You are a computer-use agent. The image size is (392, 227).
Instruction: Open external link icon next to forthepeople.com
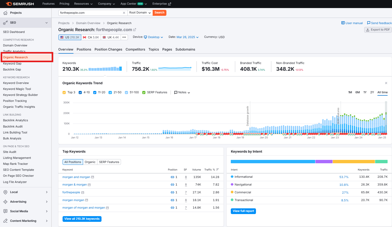[134, 30]
